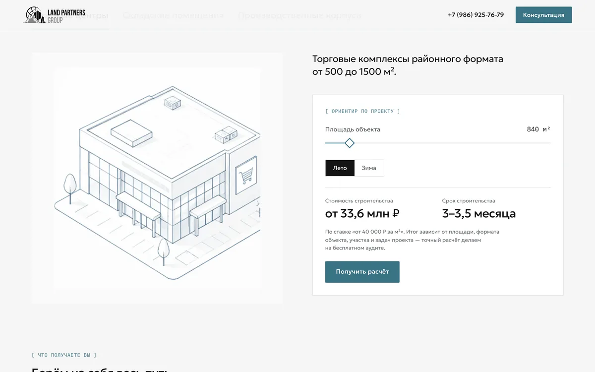Click the diamond handle of the area slider
This screenshot has height=372, width=595.
pyautogui.click(x=350, y=143)
